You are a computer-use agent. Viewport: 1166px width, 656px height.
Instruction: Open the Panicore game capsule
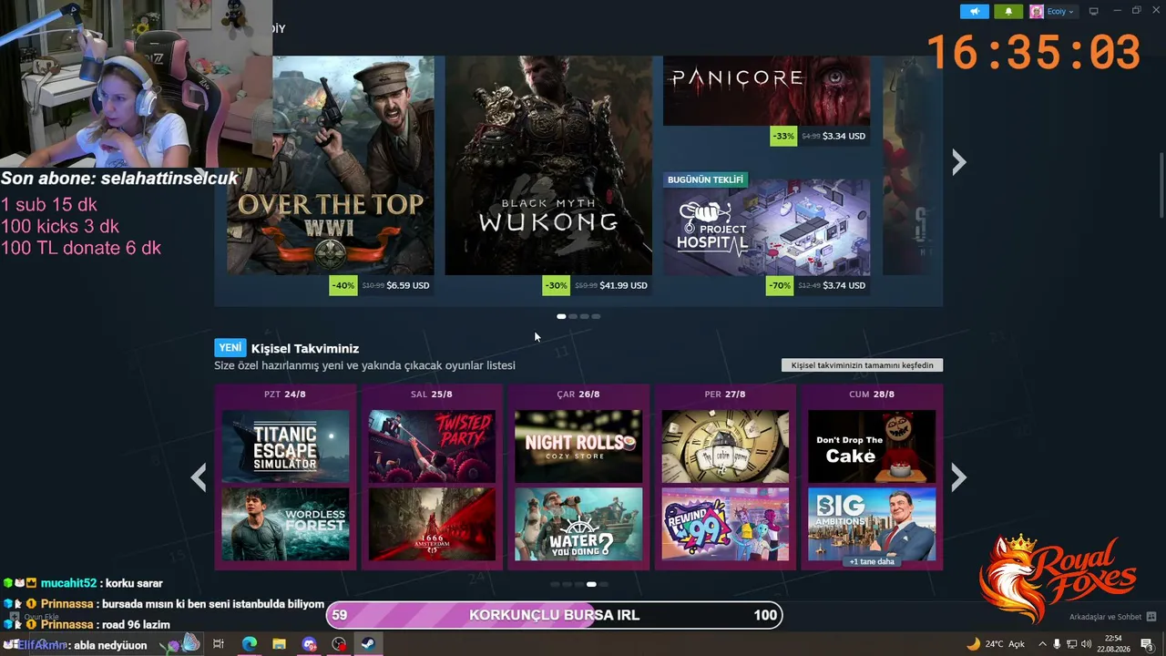click(766, 91)
